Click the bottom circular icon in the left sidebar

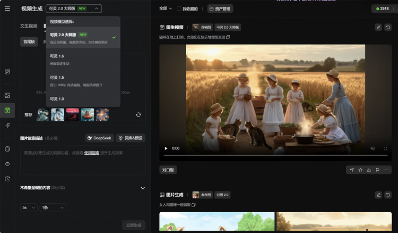click(x=7, y=179)
